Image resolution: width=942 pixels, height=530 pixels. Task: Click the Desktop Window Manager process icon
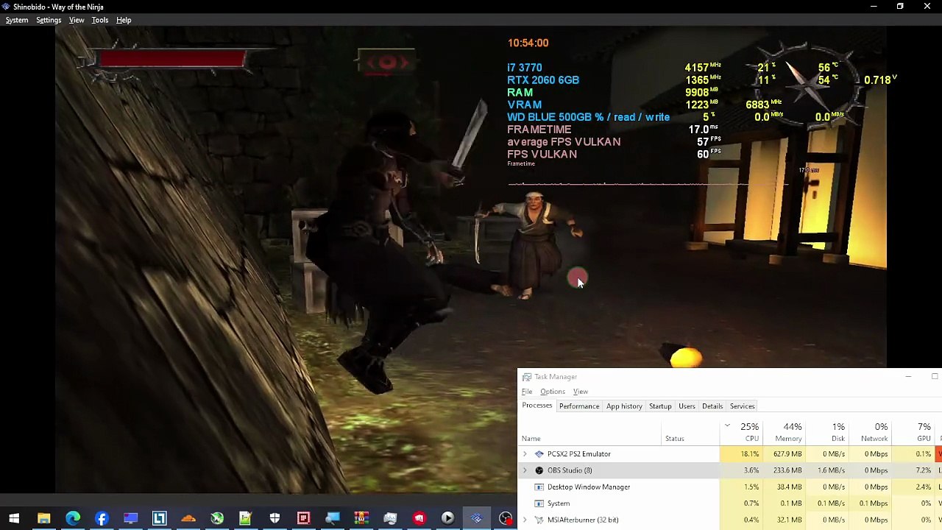pyautogui.click(x=539, y=487)
